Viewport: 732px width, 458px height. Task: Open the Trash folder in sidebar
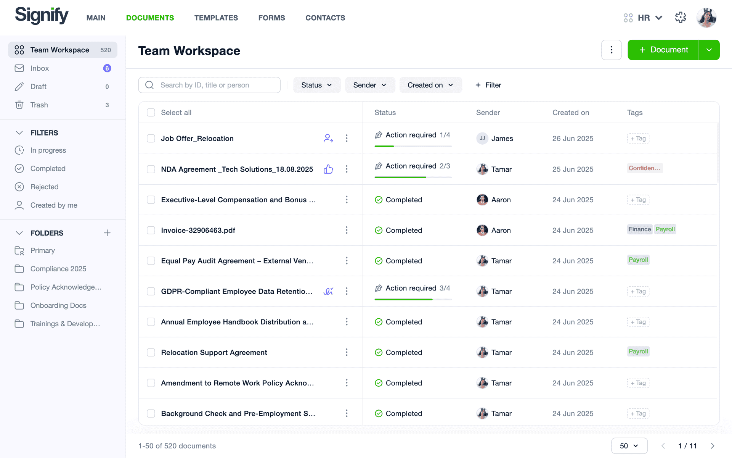pyautogui.click(x=63, y=105)
